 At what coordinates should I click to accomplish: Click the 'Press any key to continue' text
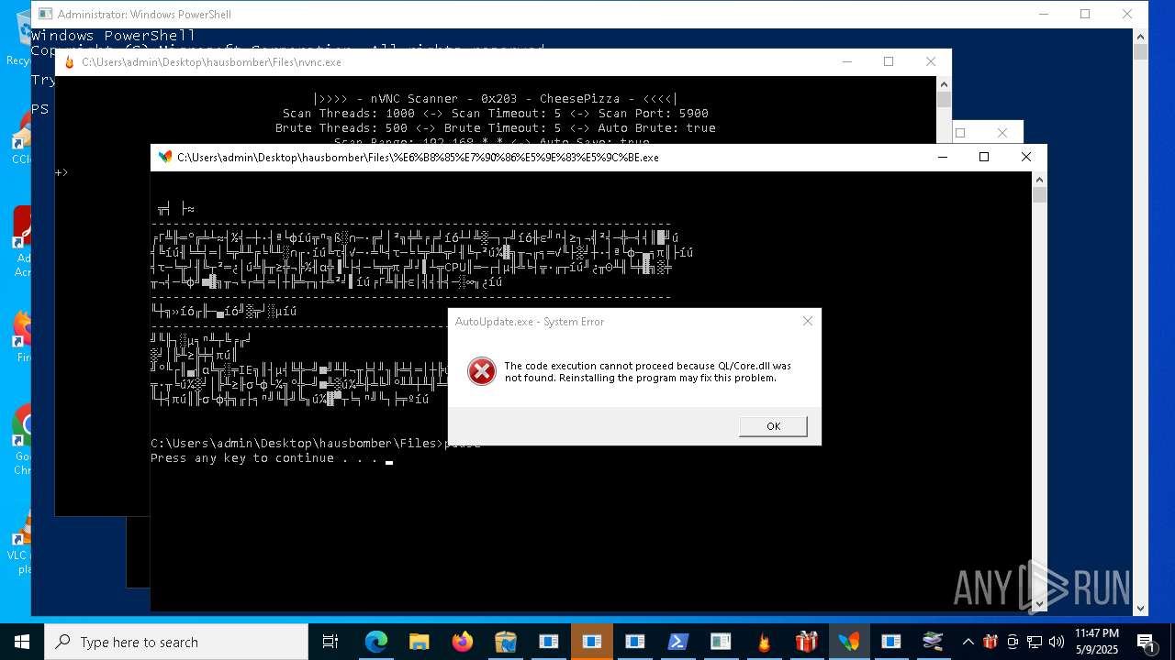tap(264, 458)
